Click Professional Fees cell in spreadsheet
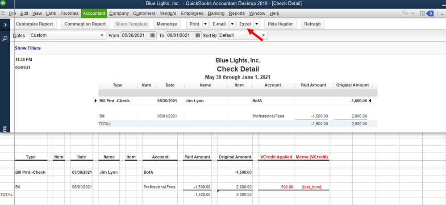Viewport: 446px width, 205px height. tap(159, 187)
